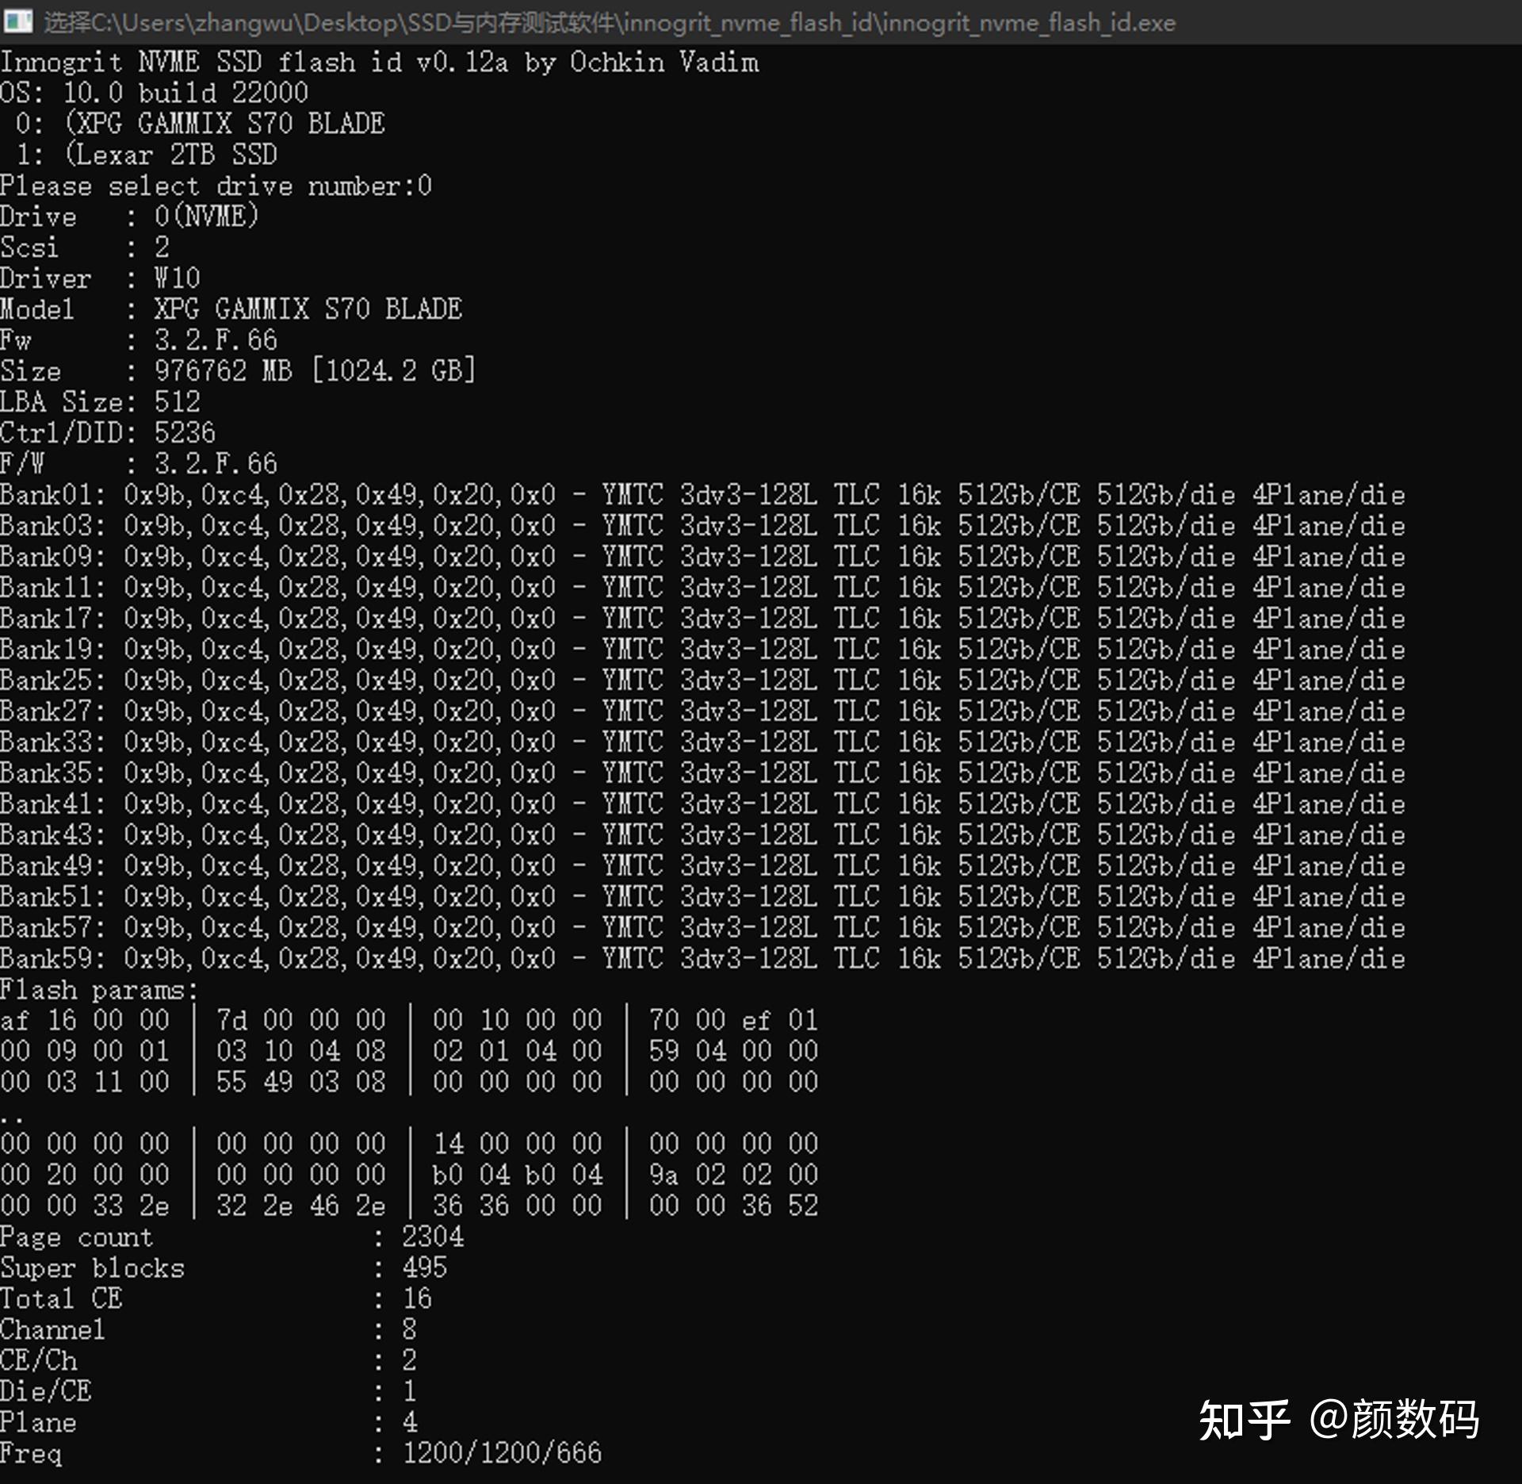The width and height of the screenshot is (1522, 1484).
Task: Click the Bank17 flash row
Action: tap(702, 619)
